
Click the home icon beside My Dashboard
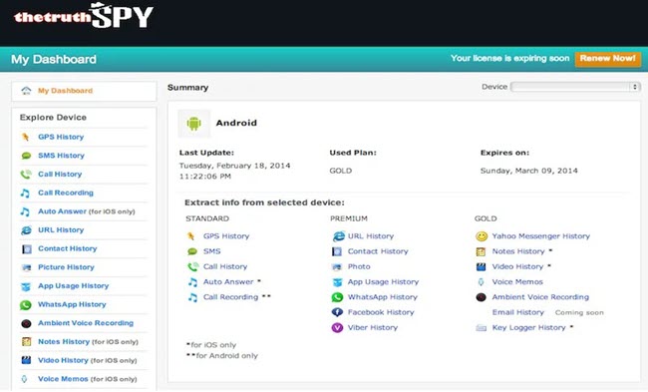pos(26,91)
